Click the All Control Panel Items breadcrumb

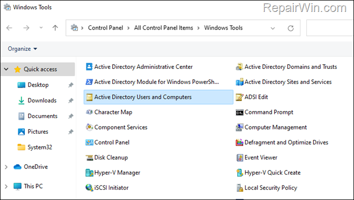tap(164, 28)
